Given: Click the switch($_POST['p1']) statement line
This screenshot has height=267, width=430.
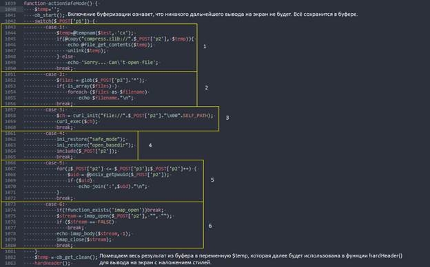Looking at the screenshot, I should point(65,21).
